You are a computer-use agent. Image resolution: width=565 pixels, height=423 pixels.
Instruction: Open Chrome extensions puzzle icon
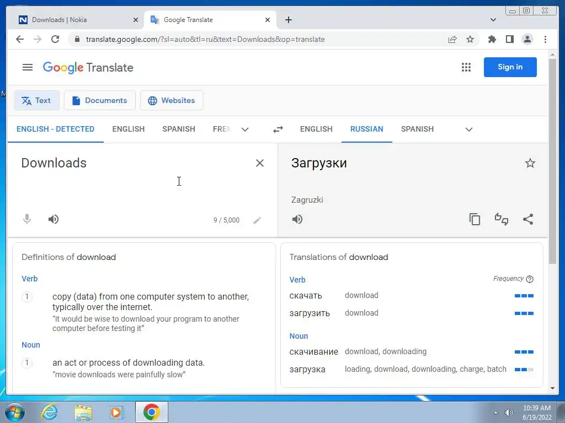[x=492, y=39]
